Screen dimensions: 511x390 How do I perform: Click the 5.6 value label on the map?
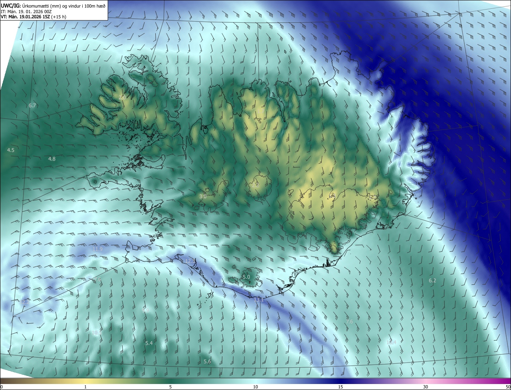pyautogui.click(x=207, y=362)
